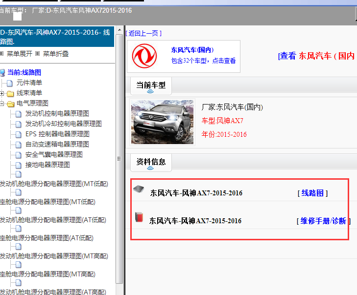Screen dimensions: 357x295
Task: Open 东风汽车(国内) brand link
Action: click(192, 50)
